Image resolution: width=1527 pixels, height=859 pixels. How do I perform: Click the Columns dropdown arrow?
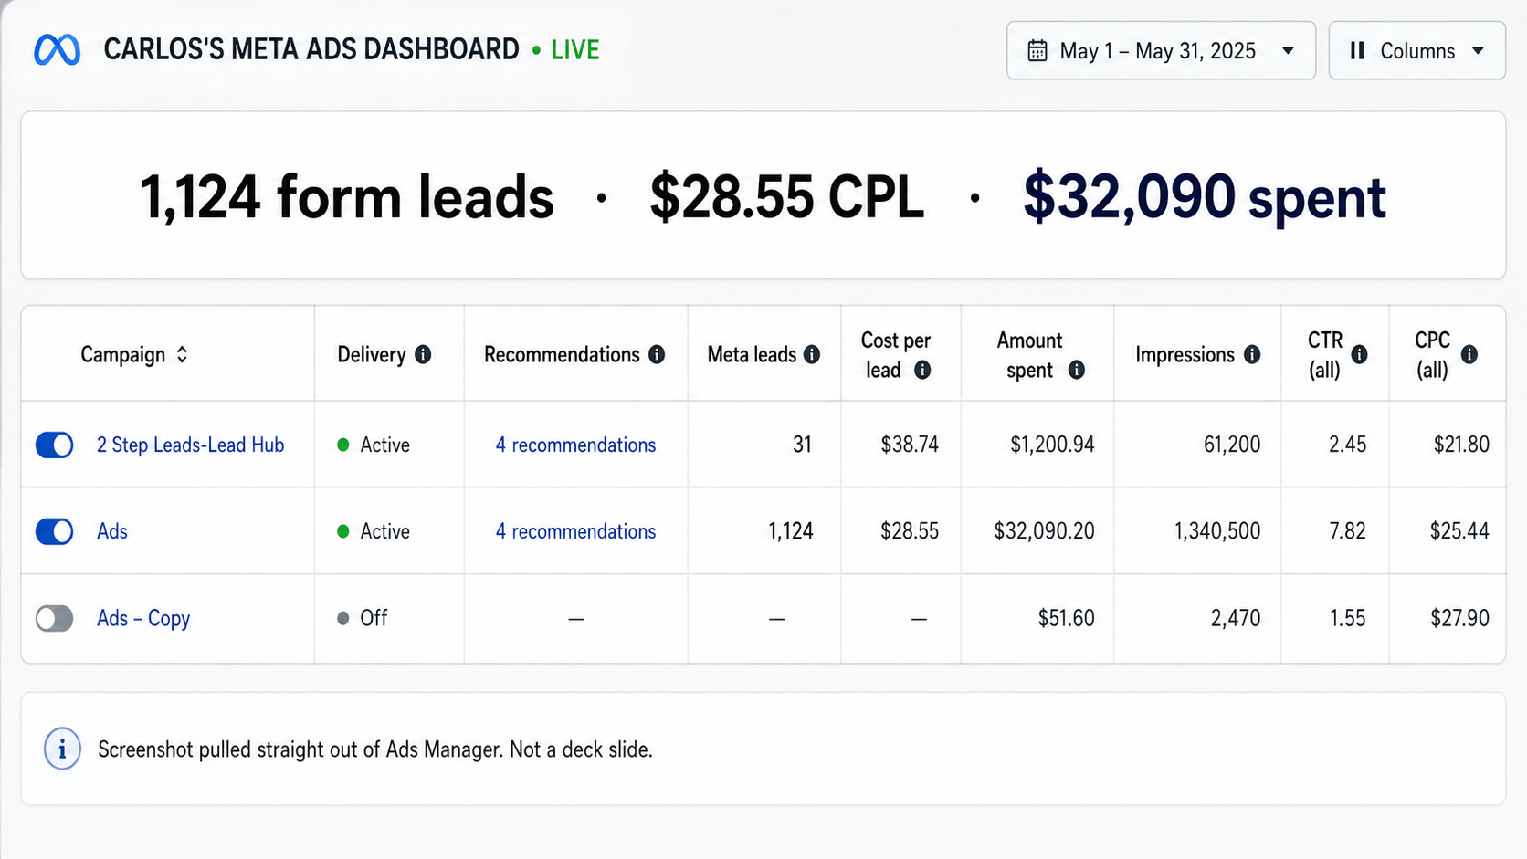point(1478,51)
